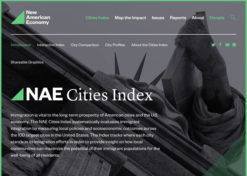Image resolution: width=247 pixels, height=176 pixels.
Task: Click the green triangle beside NAE heading
Action: point(17,94)
